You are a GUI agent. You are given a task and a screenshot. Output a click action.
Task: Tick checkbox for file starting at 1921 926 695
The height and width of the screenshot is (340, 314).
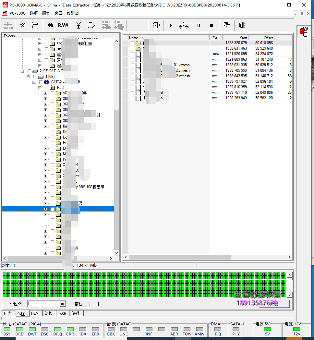132,54
